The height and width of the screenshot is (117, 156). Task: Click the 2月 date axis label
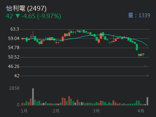coord(56,111)
